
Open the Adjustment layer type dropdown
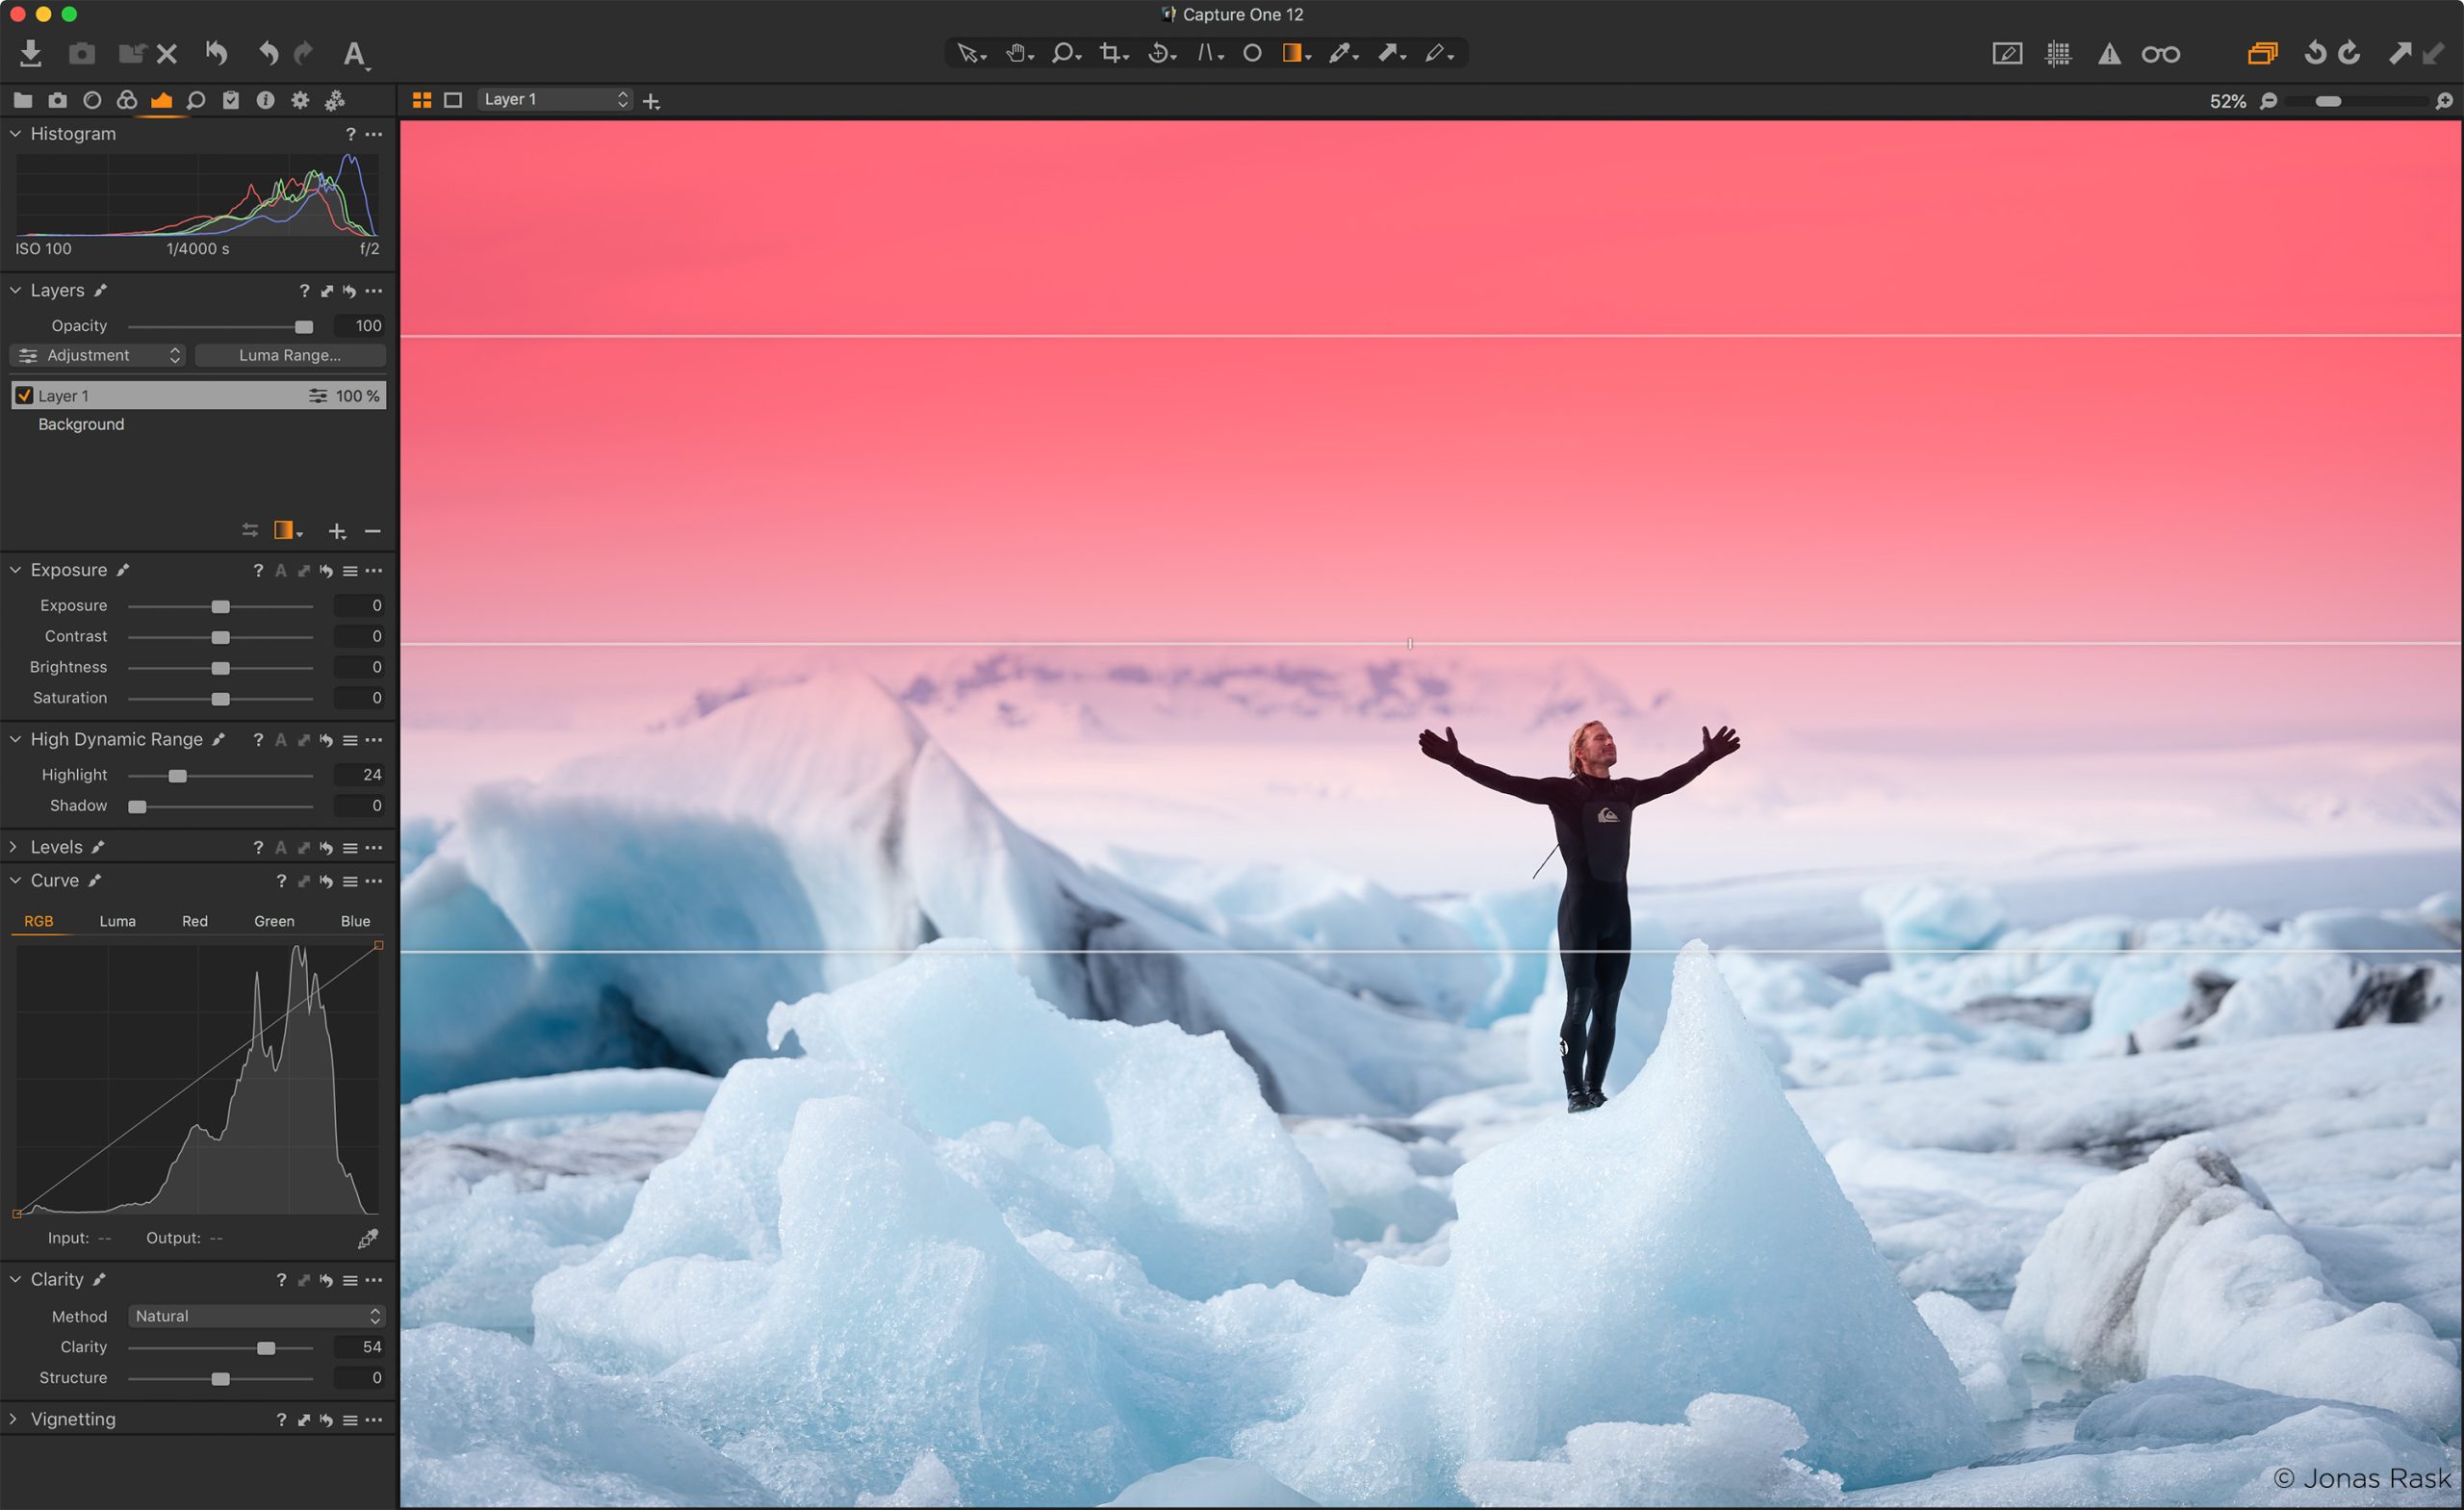click(97, 355)
